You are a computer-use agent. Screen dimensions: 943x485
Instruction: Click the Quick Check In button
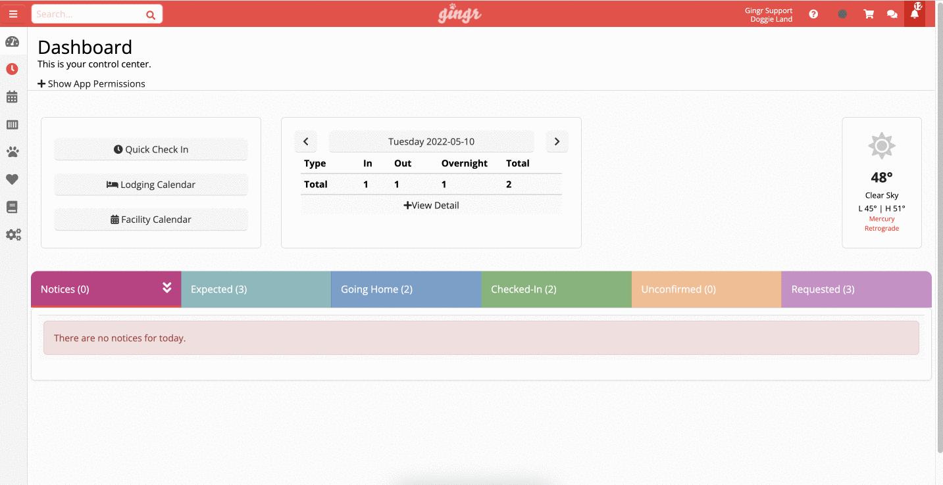pos(151,149)
